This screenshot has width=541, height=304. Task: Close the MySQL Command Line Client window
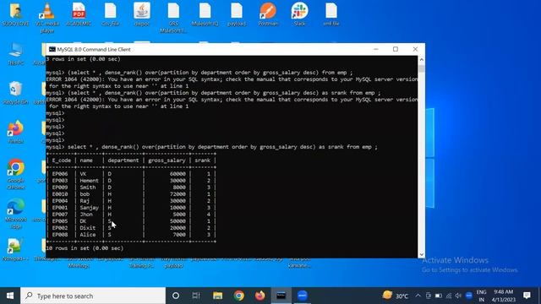point(415,49)
